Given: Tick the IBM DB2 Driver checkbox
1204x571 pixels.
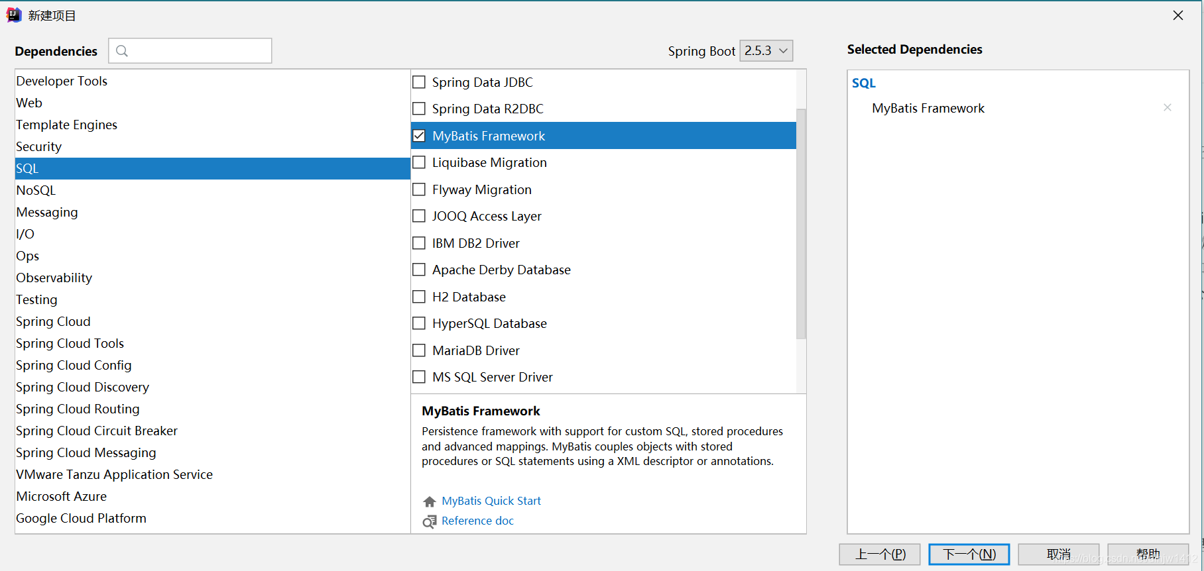Looking at the screenshot, I should point(419,243).
